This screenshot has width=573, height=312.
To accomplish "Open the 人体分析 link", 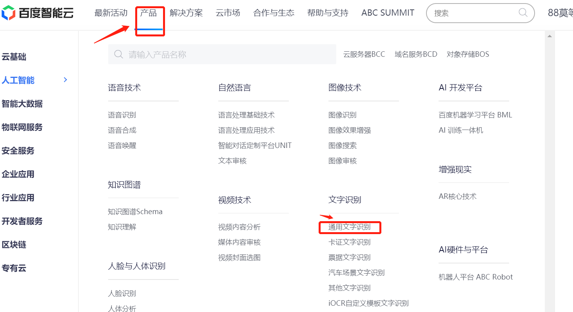I will point(122,308).
